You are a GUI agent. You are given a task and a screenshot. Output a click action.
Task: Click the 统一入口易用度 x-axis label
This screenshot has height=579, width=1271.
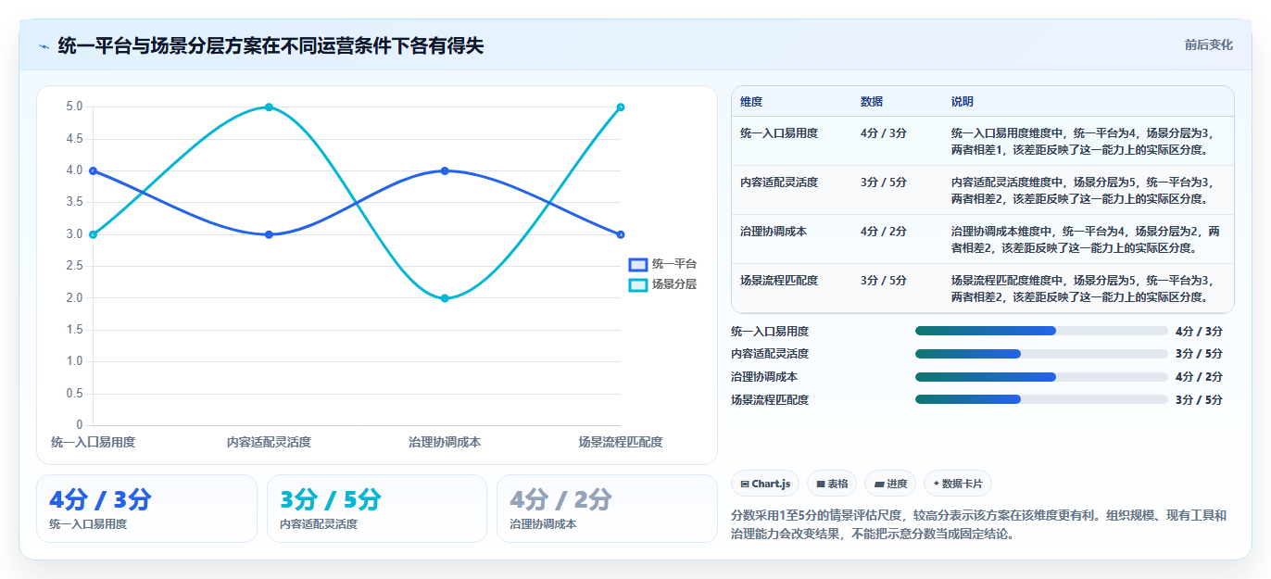click(x=94, y=442)
